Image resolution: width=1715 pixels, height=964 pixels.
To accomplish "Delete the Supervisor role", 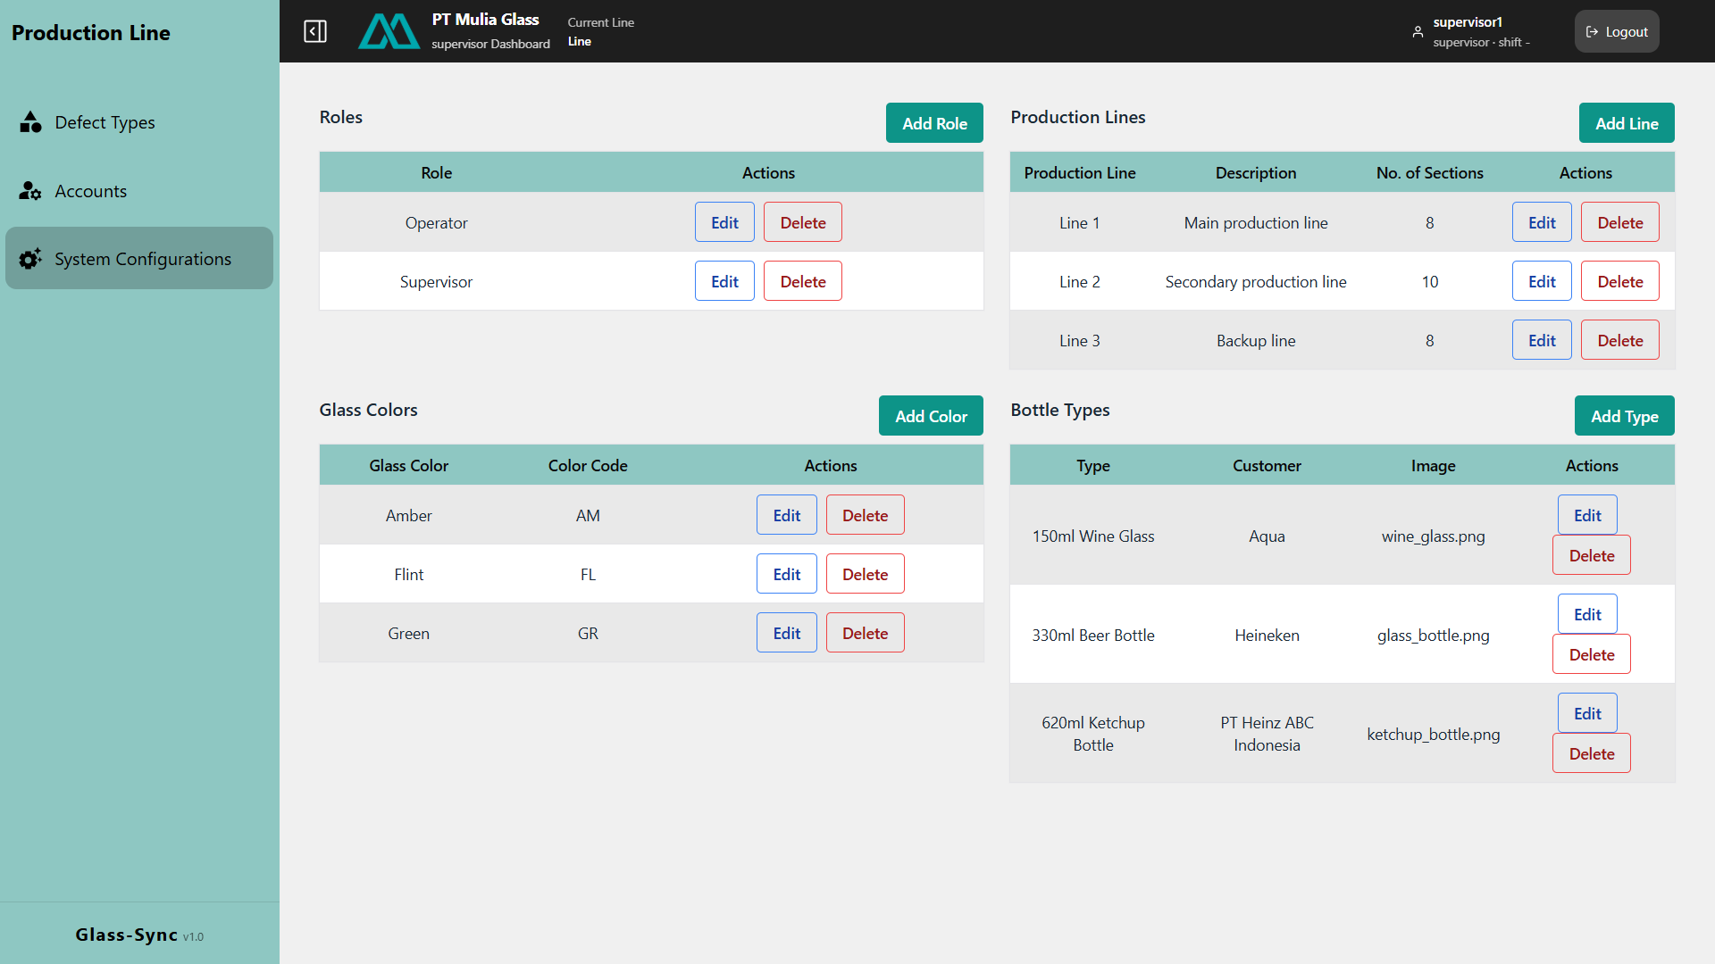I will 802,281.
